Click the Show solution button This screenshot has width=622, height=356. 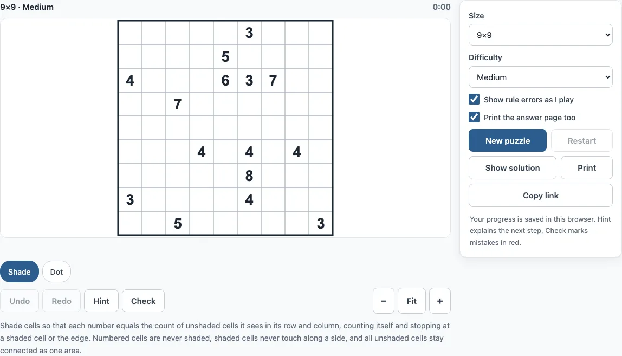(512, 167)
